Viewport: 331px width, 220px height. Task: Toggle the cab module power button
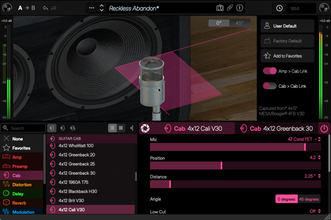coord(324,128)
